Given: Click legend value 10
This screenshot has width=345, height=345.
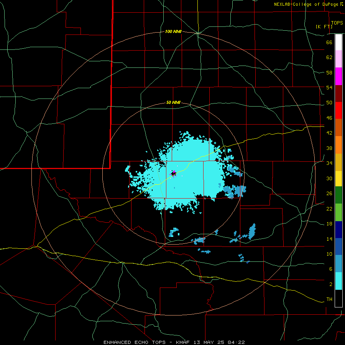Looking at the screenshot, I should (329, 254).
